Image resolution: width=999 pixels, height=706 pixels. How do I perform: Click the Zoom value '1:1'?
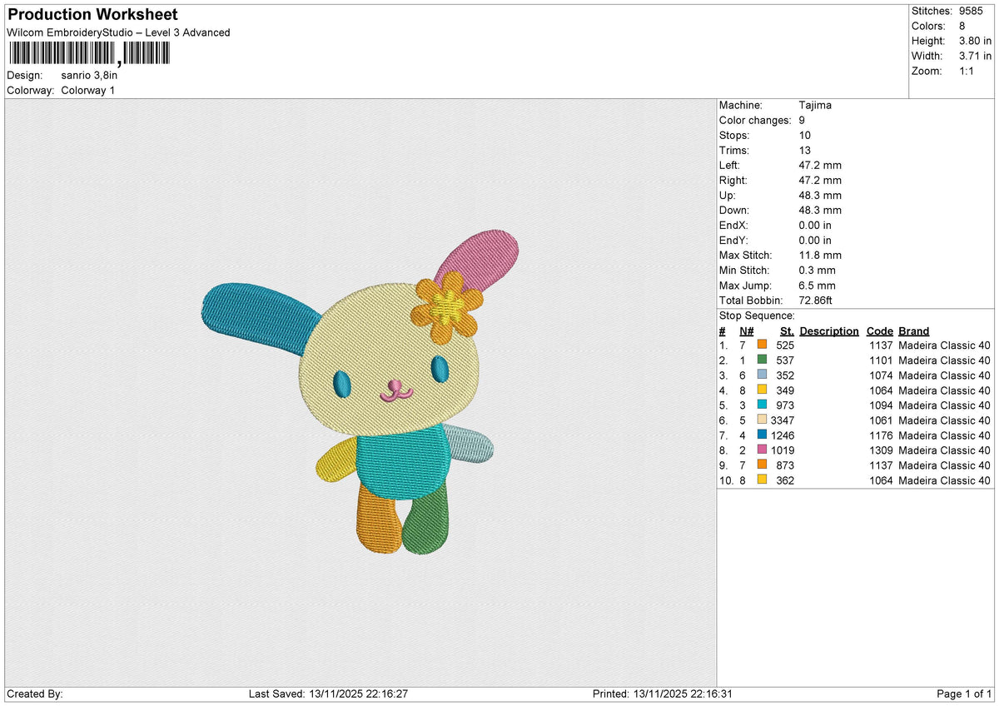pos(967,71)
